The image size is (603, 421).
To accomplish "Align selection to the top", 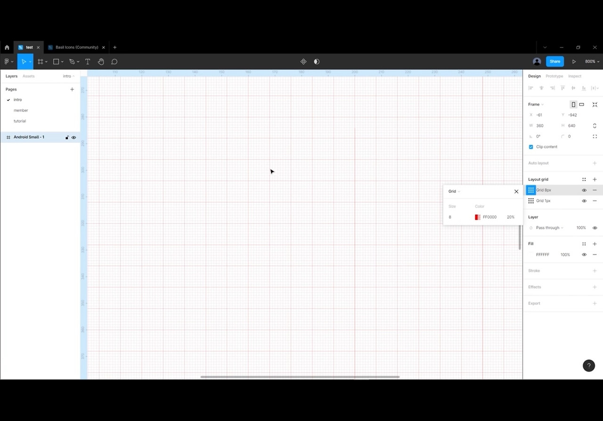I will pyautogui.click(x=562, y=88).
